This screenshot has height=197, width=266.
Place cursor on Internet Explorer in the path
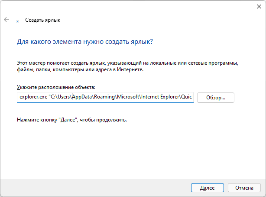point(160,97)
